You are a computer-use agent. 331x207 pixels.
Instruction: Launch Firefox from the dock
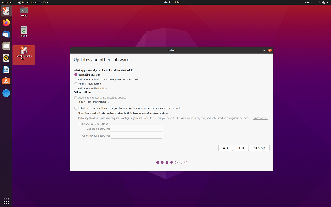click(6, 23)
